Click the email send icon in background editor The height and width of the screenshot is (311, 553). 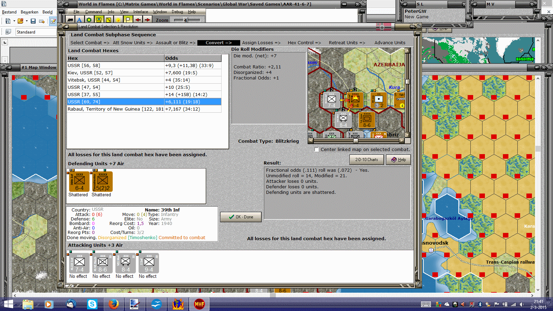(42, 21)
